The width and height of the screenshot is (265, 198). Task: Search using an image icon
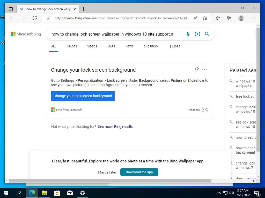[x=197, y=34]
